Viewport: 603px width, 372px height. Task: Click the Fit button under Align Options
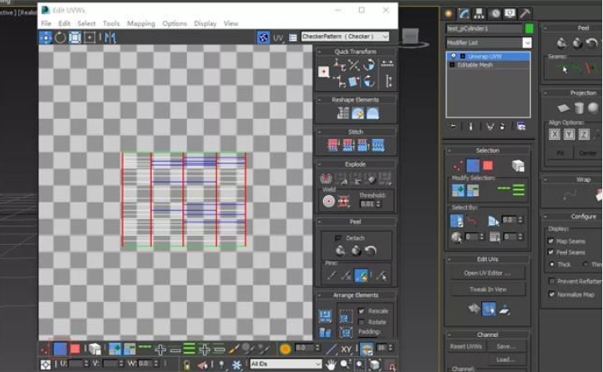coord(560,153)
